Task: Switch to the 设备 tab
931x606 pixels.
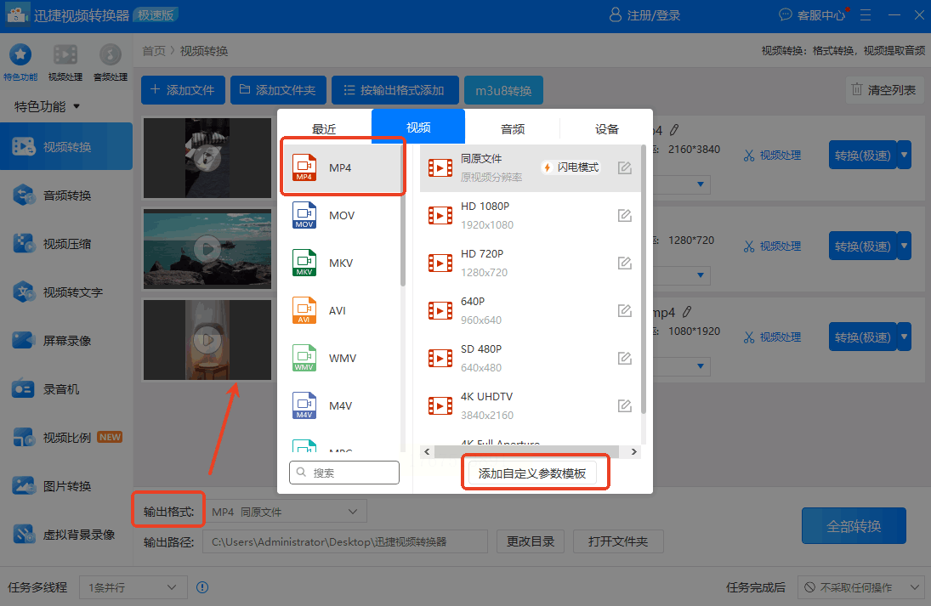Action: coord(607,129)
